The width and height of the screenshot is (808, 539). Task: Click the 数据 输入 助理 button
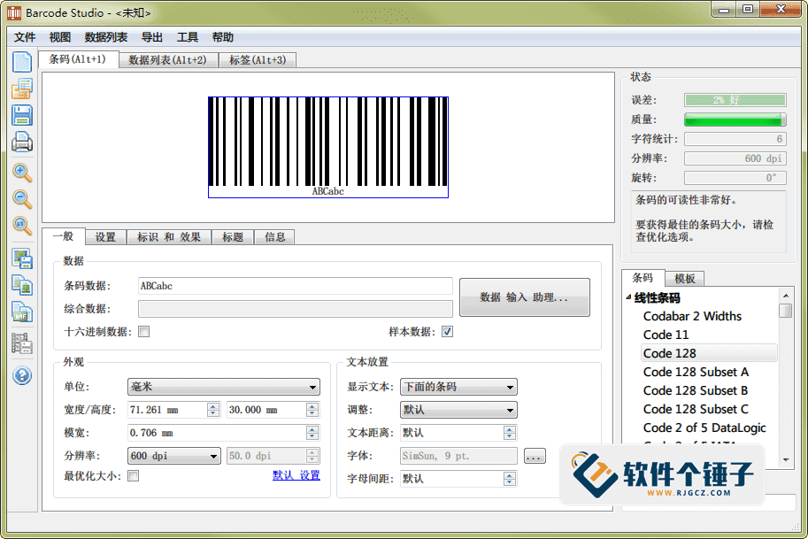pos(524,297)
